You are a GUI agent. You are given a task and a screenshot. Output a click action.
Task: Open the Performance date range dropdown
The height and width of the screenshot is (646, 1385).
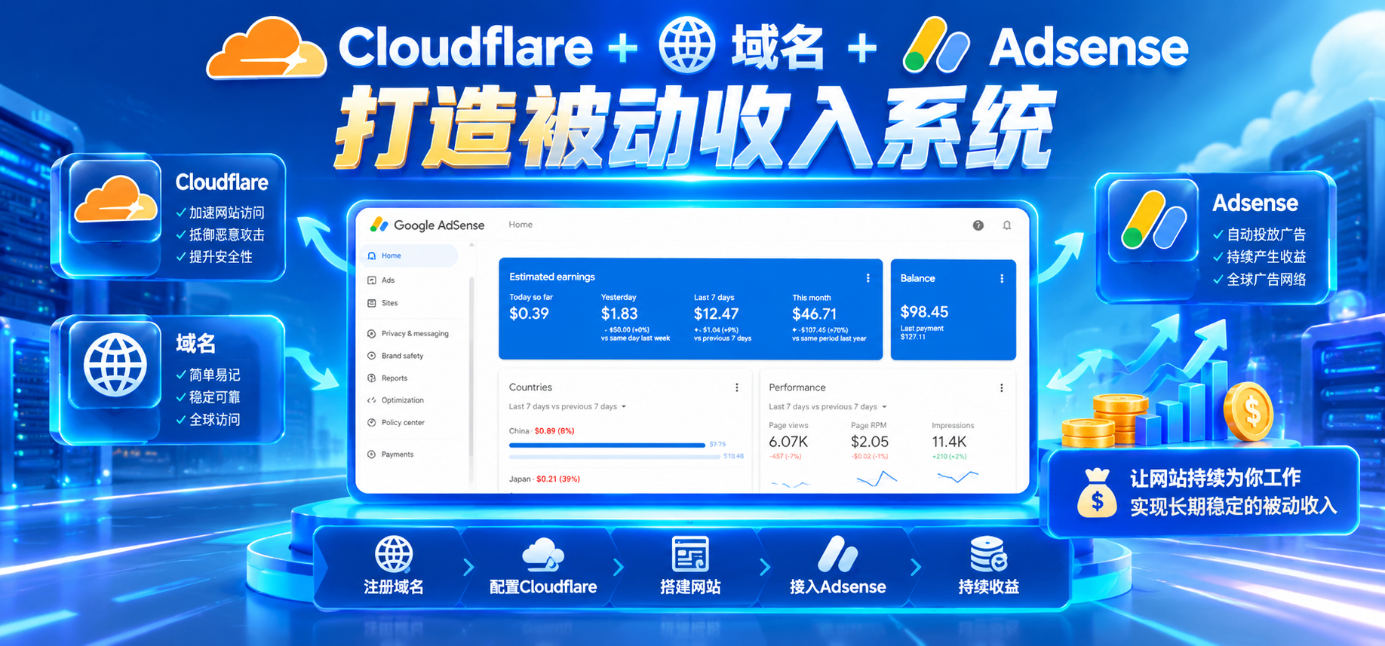(828, 407)
